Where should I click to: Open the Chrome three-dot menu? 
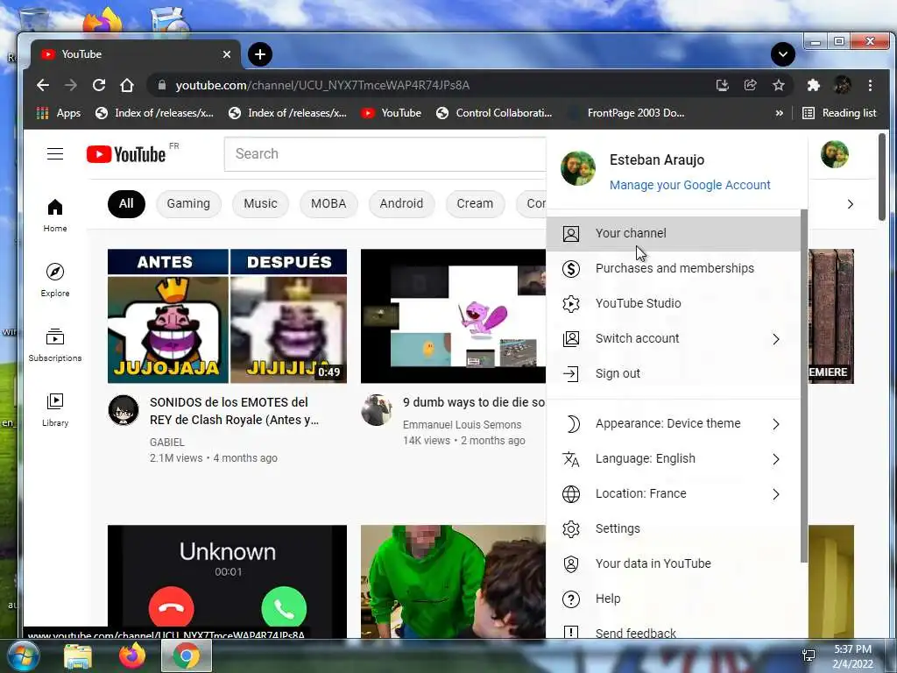(870, 85)
